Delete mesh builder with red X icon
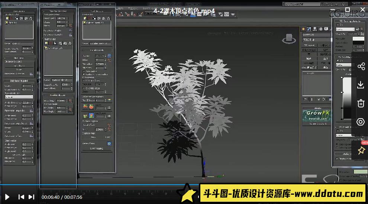The image size is (368, 204). (x=90, y=18)
